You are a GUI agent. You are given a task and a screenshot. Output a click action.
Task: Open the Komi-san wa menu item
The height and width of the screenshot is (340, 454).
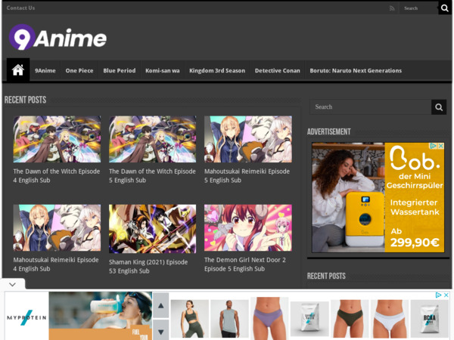(x=163, y=70)
